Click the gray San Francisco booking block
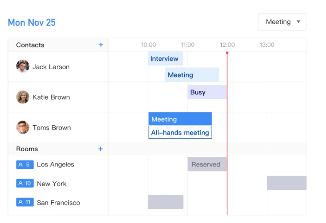Image resolution: width=326 pixels, height=223 pixels. [x=165, y=202]
